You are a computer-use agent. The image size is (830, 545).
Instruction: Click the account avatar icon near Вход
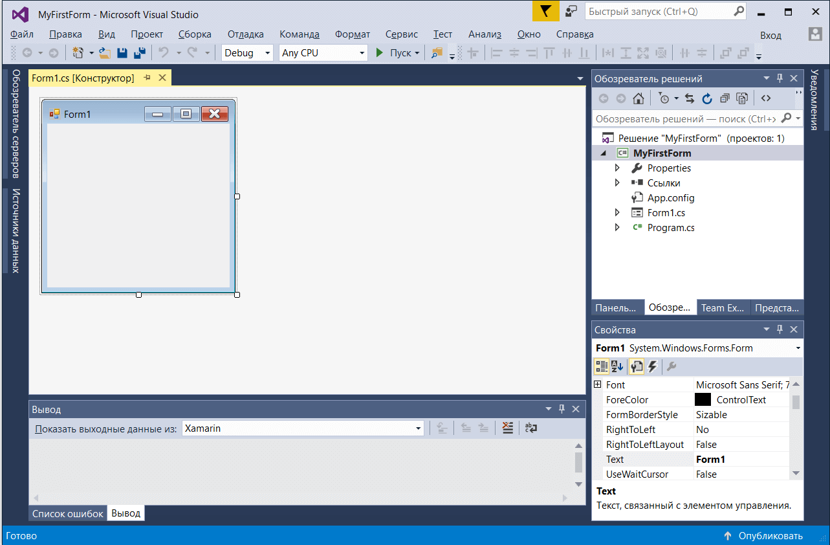815,34
